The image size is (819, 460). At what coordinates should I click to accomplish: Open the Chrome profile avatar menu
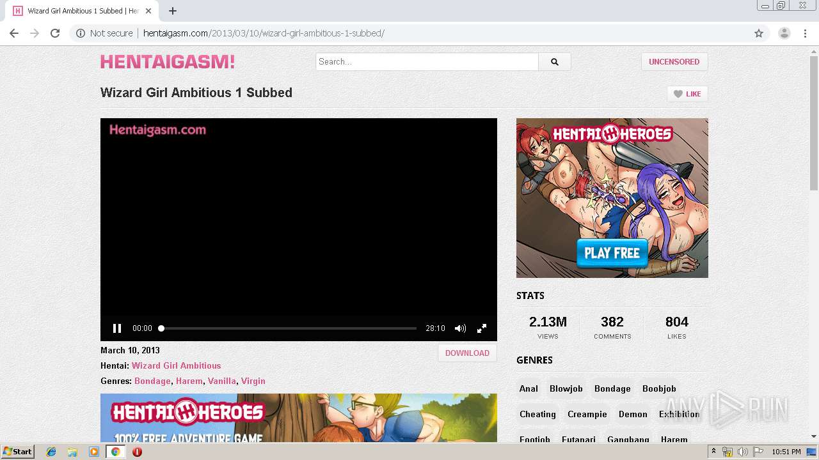tap(784, 33)
